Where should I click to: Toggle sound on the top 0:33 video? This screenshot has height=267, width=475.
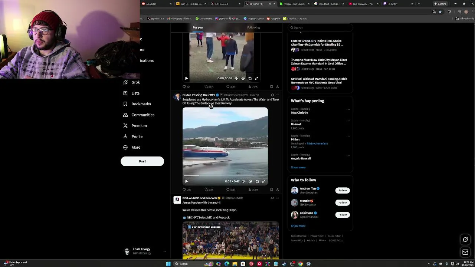236,78
